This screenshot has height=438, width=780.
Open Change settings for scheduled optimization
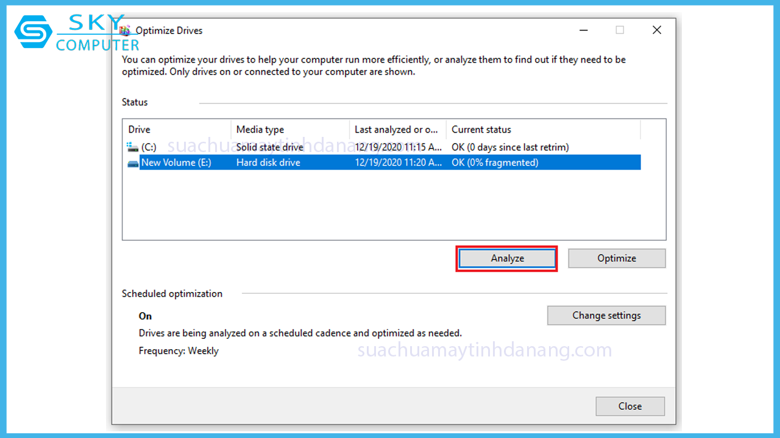(606, 316)
